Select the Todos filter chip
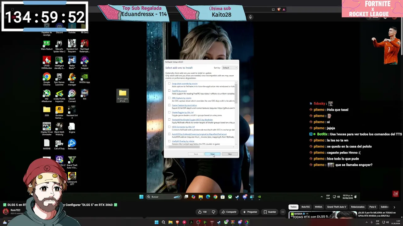Screen dimensions: 403x226 point(293,207)
